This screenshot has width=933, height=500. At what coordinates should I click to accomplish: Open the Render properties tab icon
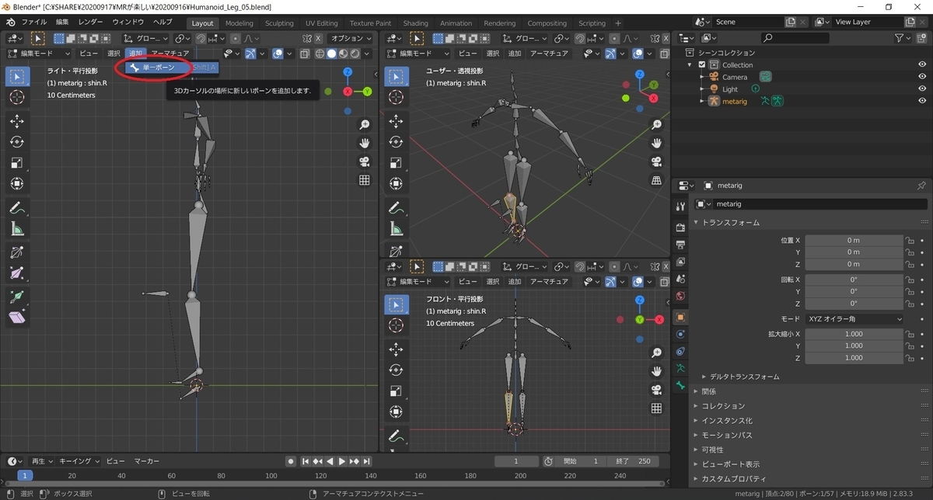(681, 227)
